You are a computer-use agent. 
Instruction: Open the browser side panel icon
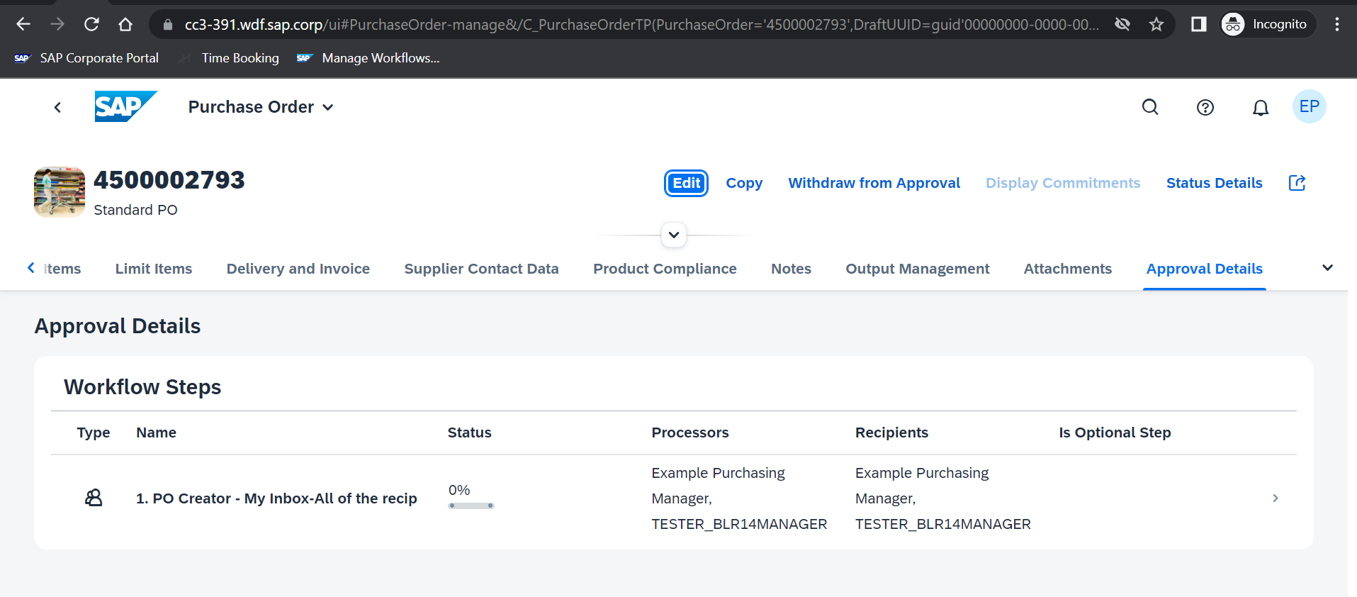pos(1198,24)
